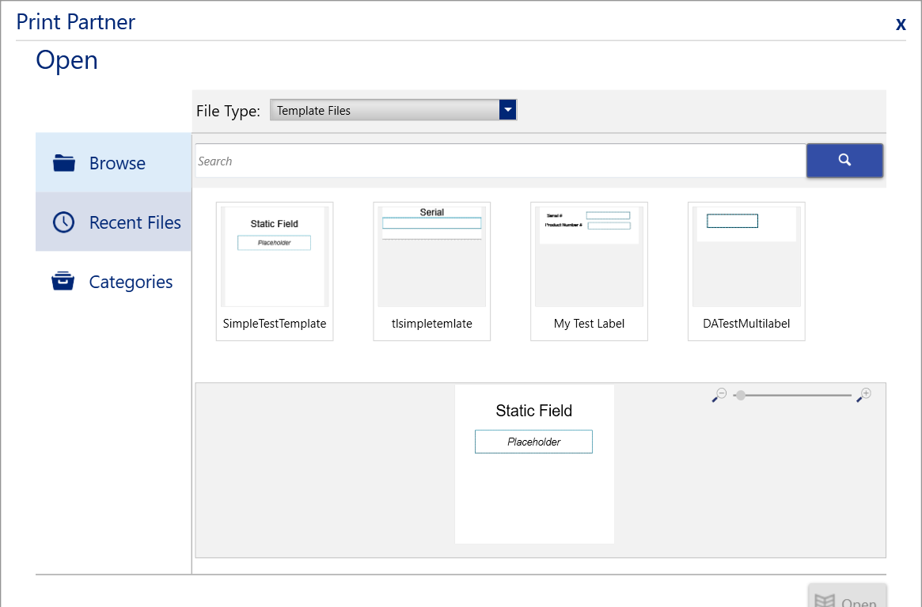Click the X to close Print Partner
The height and width of the screenshot is (607, 922).
pyautogui.click(x=901, y=24)
